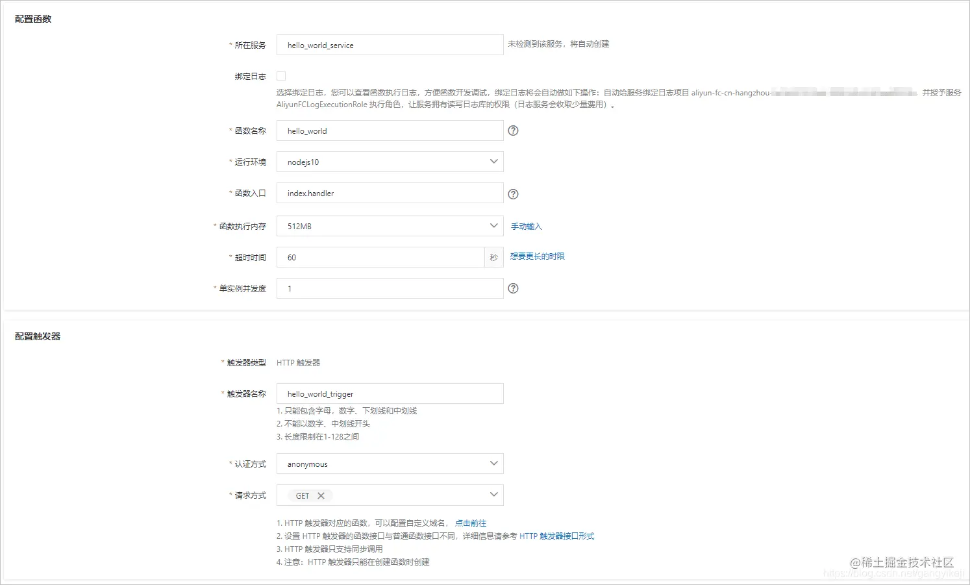The height and width of the screenshot is (585, 970).
Task: Open the 认证方式 dropdown showing anonymous
Action: [x=493, y=464]
